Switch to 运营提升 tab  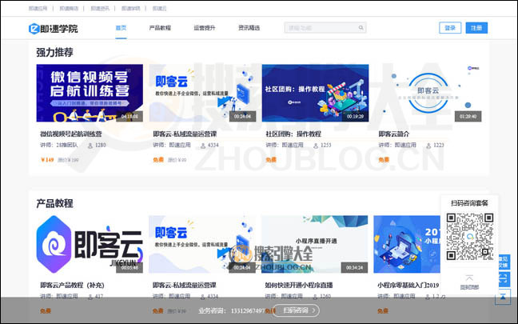point(205,28)
